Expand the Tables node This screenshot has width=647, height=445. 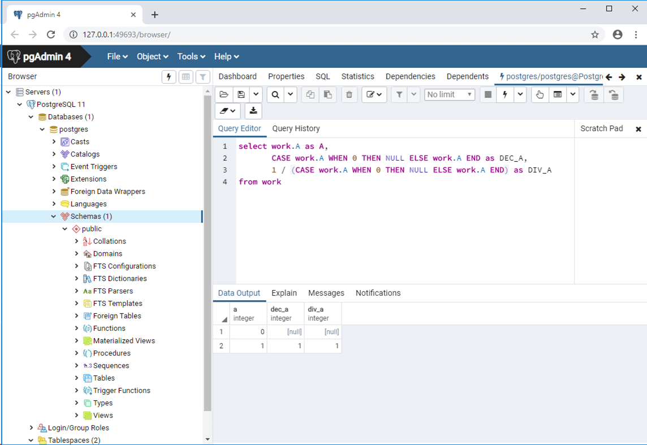pos(76,378)
